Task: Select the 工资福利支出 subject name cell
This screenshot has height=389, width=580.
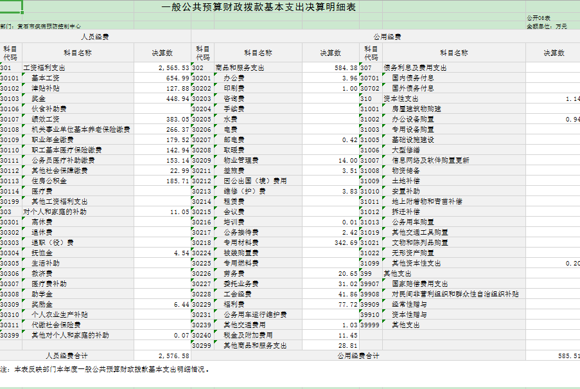Action: [44, 68]
